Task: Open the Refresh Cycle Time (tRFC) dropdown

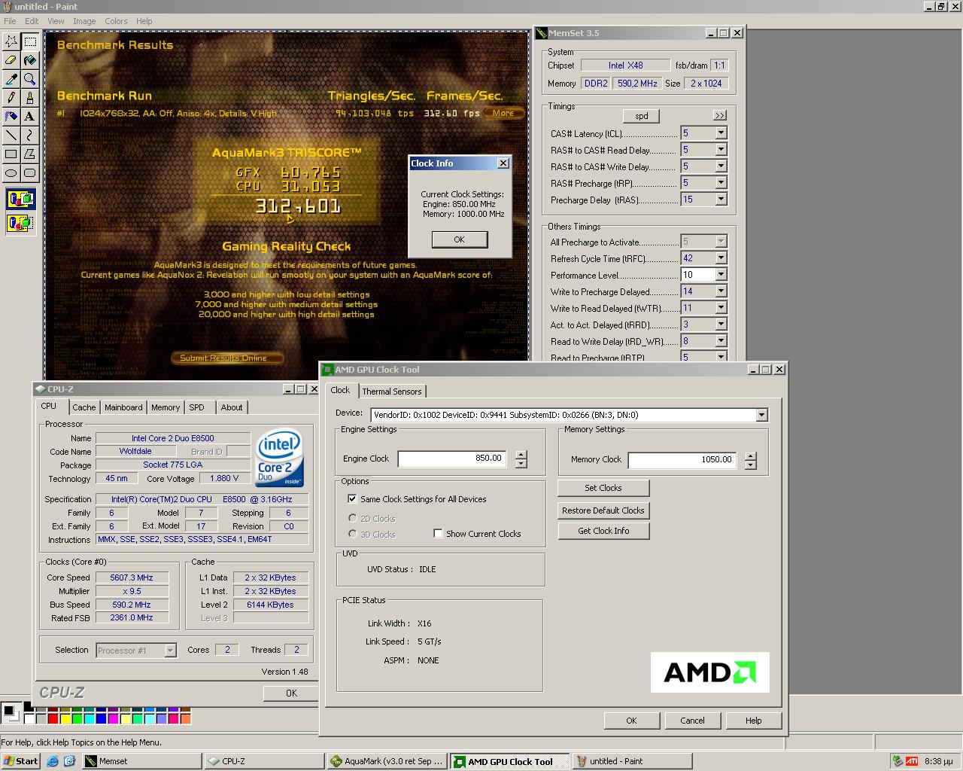Action: [721, 258]
